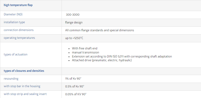The width and height of the screenshot is (201, 98).
Task: Select 'Attached drive (pneumatic, electric, hydraulic)' item
Action: (102, 60)
